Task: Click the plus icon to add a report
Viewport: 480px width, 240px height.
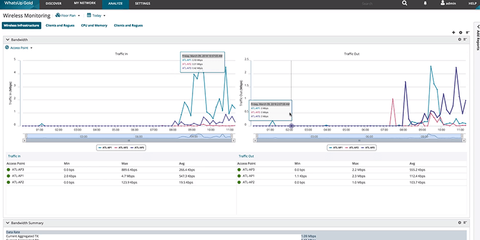Action: (453, 32)
